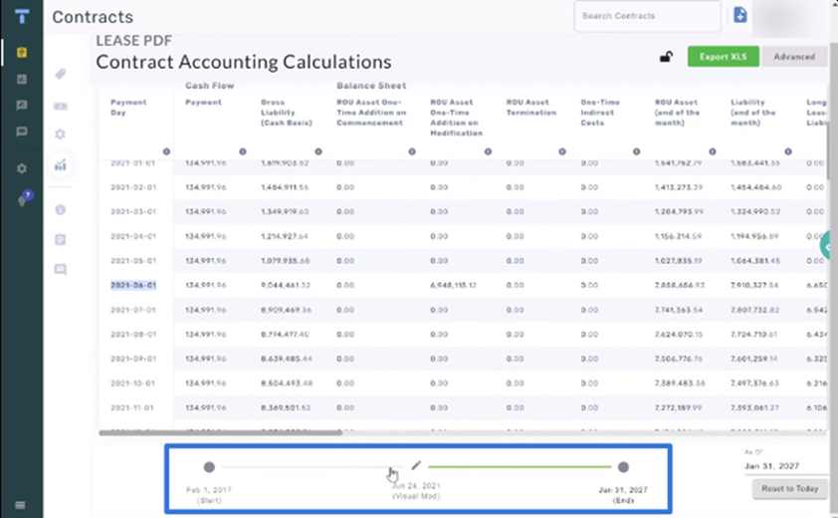Viewport: 838px width, 518px height.
Task: Open the paperclip attachments icon in sidebar
Action: pyautogui.click(x=61, y=75)
